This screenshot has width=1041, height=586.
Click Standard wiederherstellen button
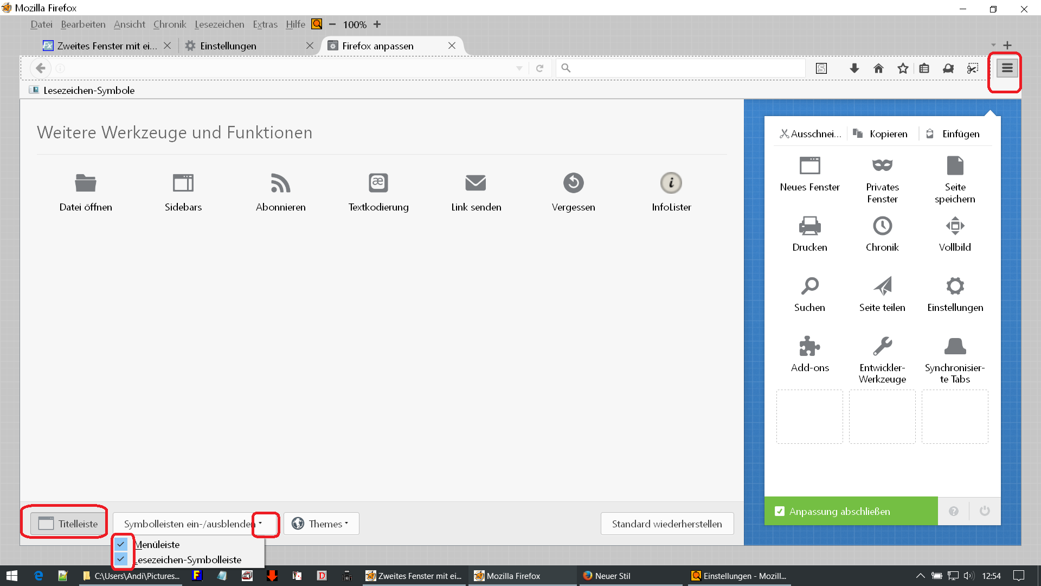point(666,524)
